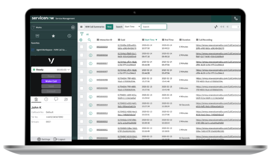The height and width of the screenshot is (160, 271).
Task: Open the all applications archive icon
Action: click(x=37, y=36)
